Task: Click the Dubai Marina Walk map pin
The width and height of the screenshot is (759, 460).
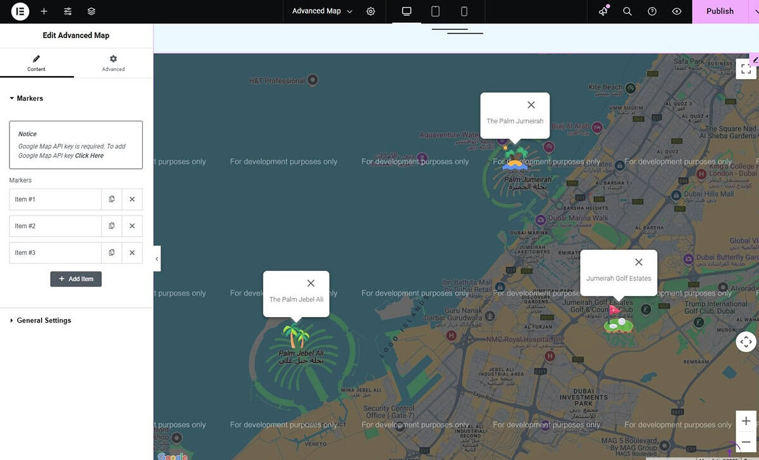Action: point(540,220)
